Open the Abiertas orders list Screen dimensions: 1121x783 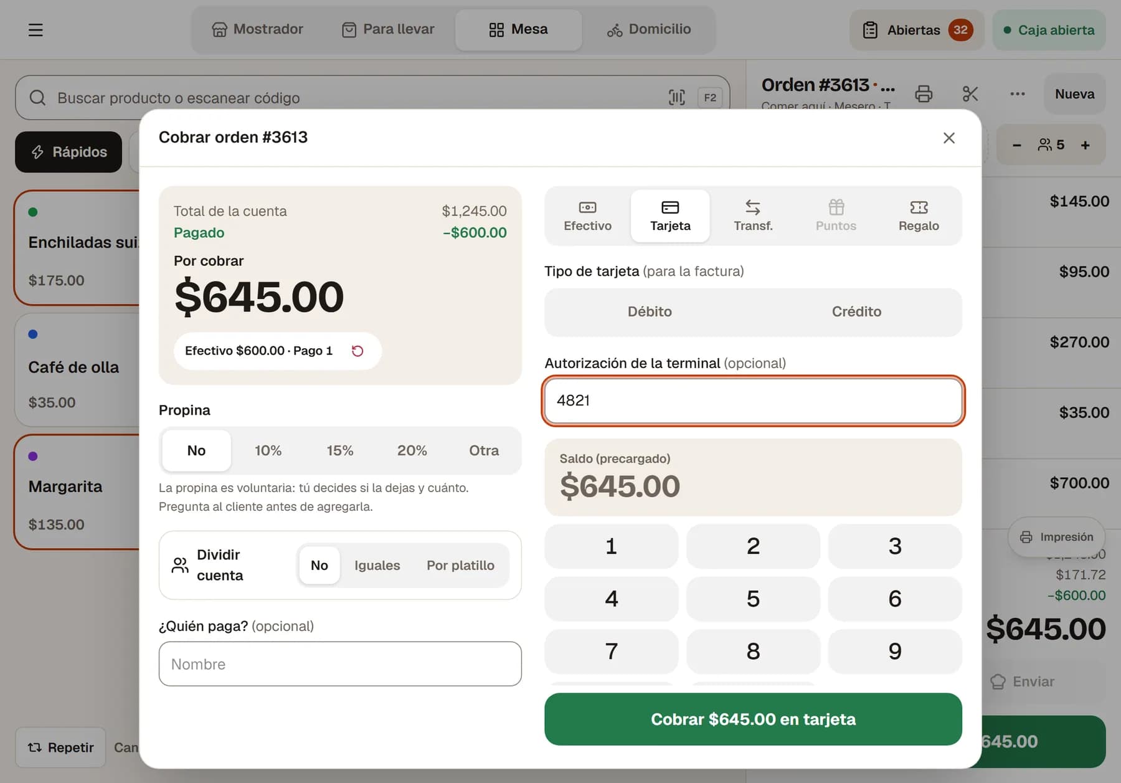[x=917, y=30]
